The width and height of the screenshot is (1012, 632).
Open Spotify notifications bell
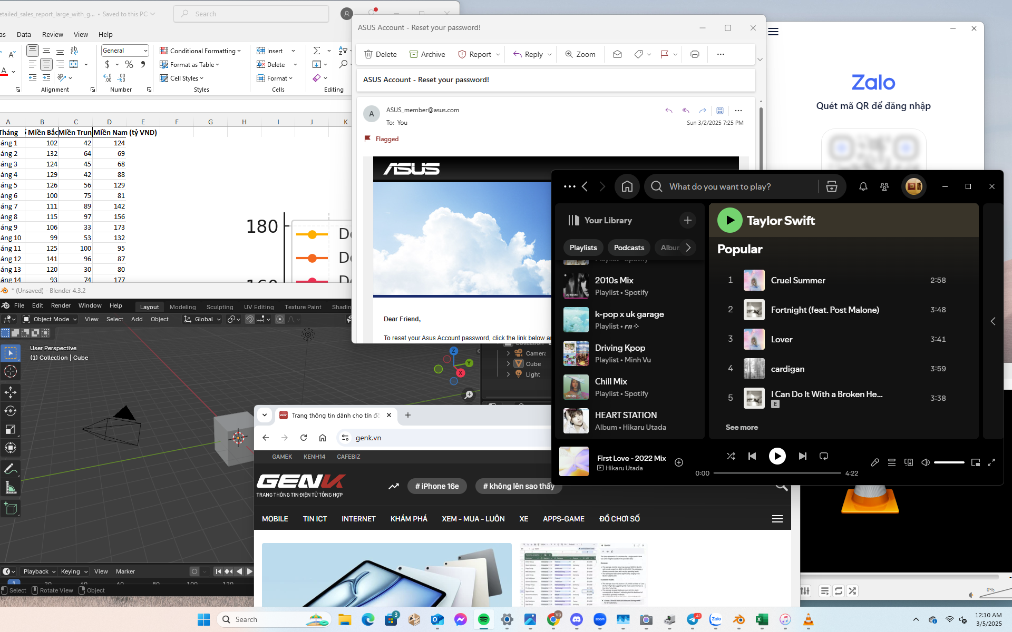[863, 186]
